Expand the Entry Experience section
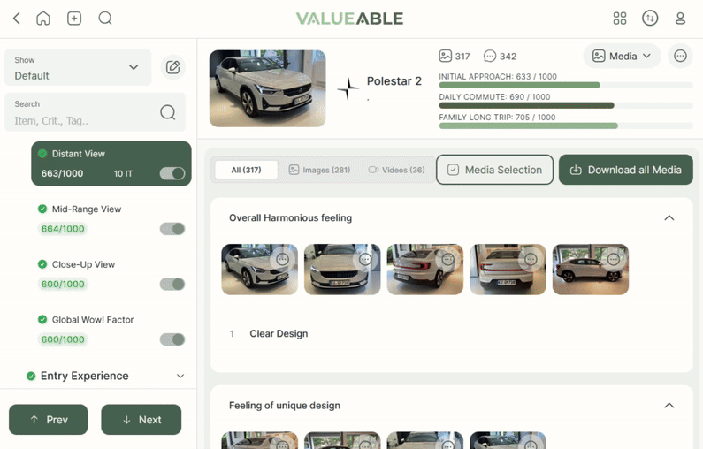The height and width of the screenshot is (449, 703). (180, 376)
